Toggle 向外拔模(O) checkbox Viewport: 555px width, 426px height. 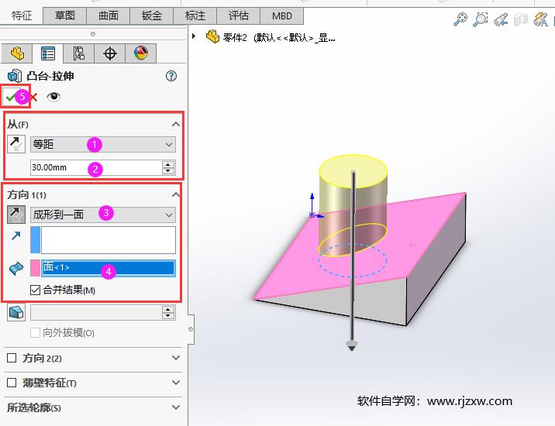(35, 332)
